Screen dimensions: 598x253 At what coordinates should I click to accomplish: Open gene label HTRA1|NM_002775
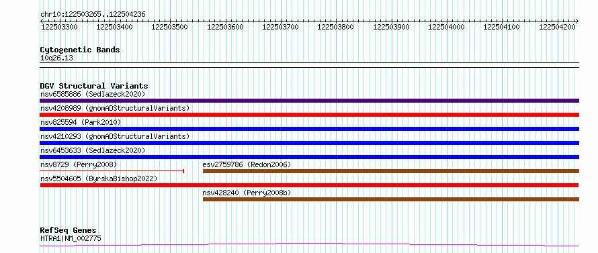click(71, 238)
